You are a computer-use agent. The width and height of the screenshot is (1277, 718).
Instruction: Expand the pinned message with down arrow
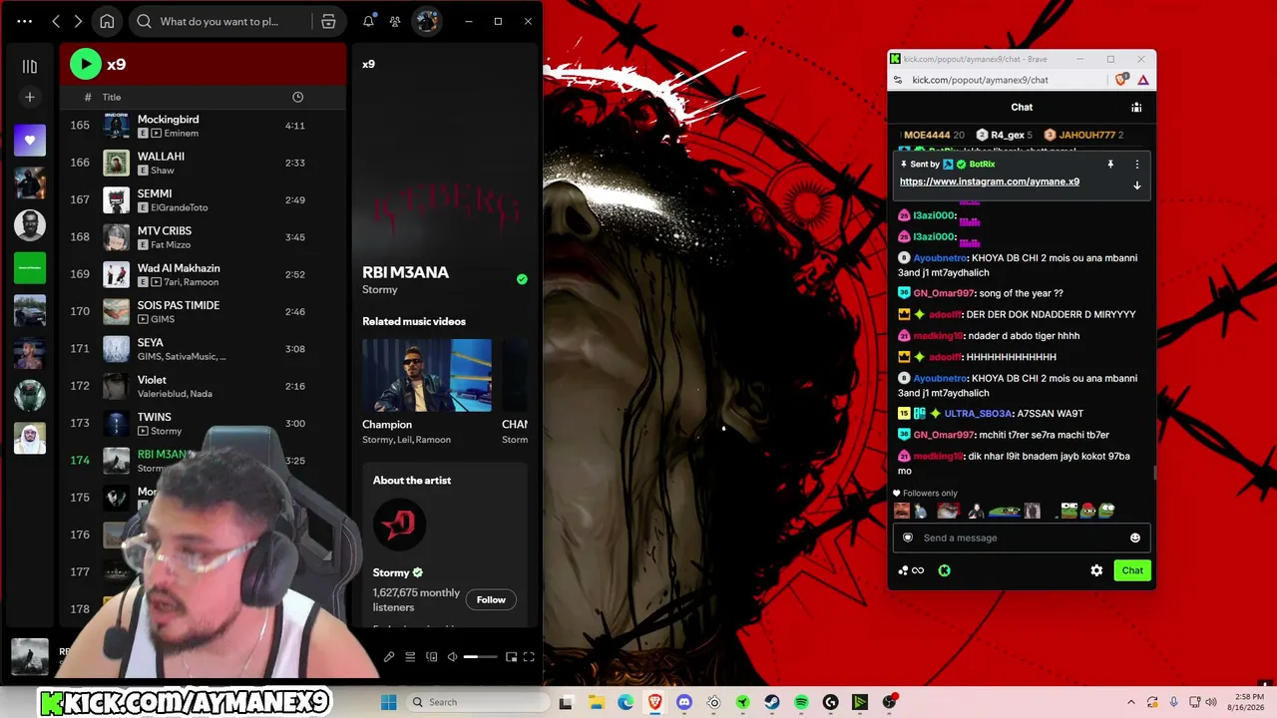pos(1136,185)
